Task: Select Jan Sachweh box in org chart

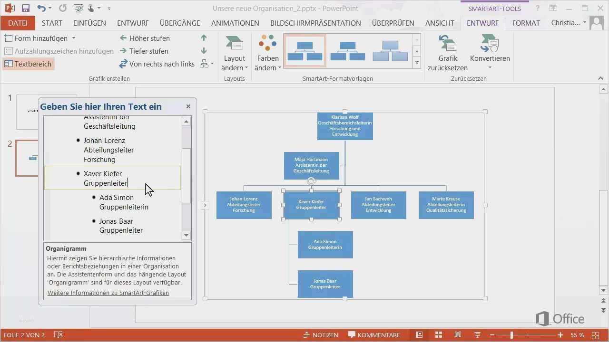Action: pos(379,205)
